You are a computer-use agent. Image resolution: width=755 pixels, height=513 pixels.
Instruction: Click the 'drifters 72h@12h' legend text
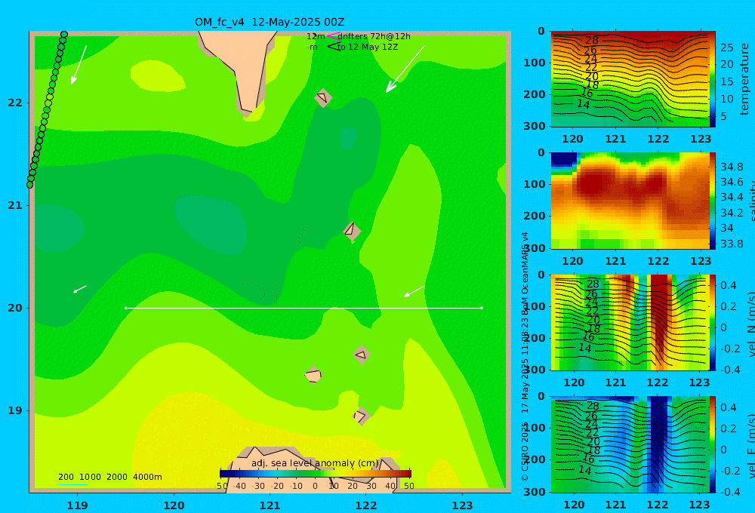pos(374,36)
